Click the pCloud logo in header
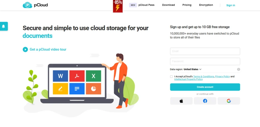 coord(35,5)
